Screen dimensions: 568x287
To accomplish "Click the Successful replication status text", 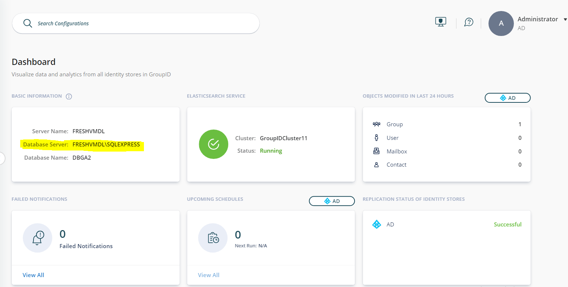I will click(507, 224).
